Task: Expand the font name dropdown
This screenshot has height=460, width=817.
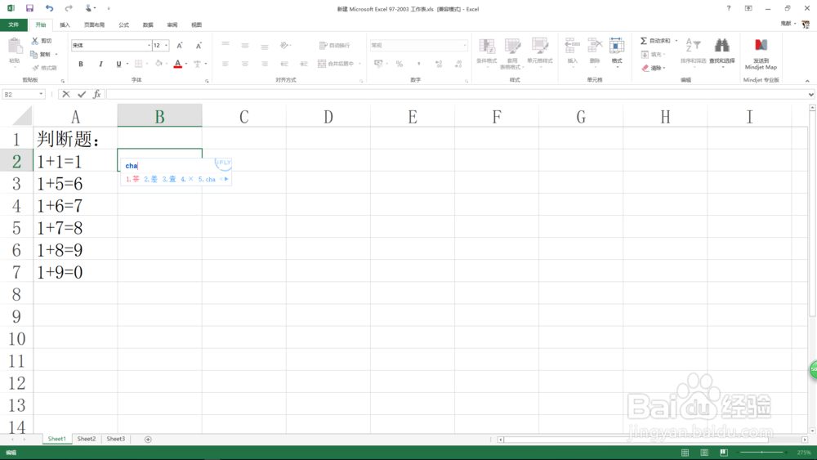Action: point(149,45)
